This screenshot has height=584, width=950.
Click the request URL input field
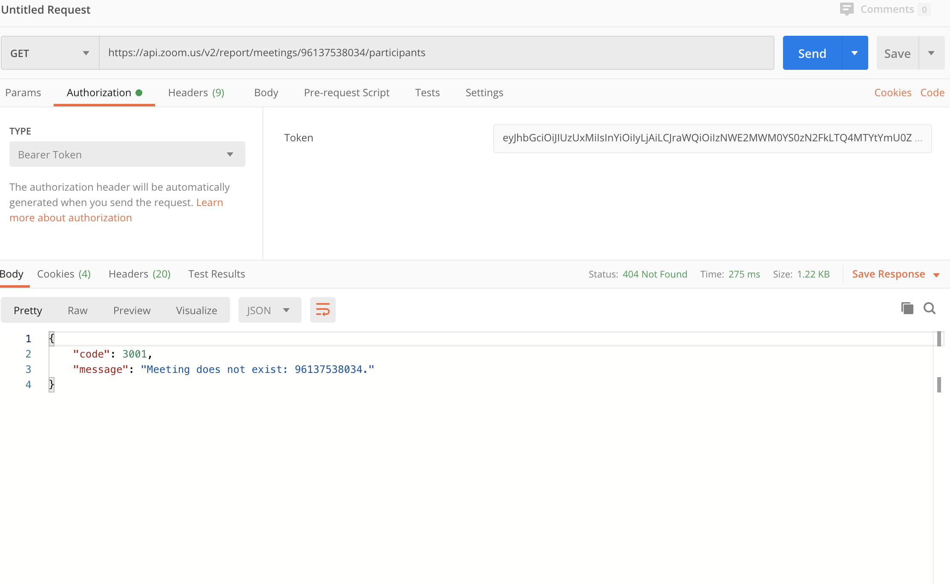[436, 53]
